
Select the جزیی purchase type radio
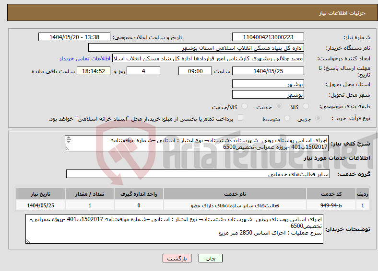pyautogui.click(x=318, y=118)
